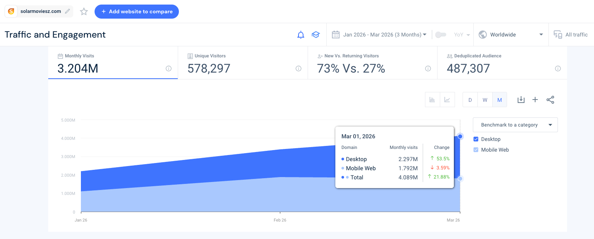Viewport: 594px width, 239px height.
Task: Uncheck the Mobile Web checkbox
Action: [476, 150]
